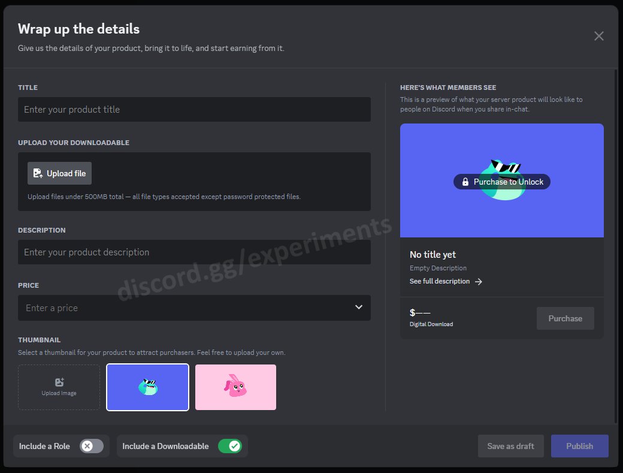This screenshot has width=623, height=473.
Task: Click the lock icon on Purchase to Unlock
Action: pos(465,181)
